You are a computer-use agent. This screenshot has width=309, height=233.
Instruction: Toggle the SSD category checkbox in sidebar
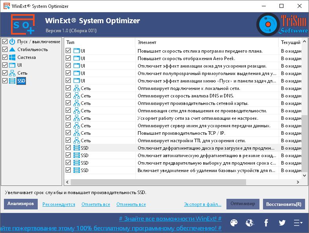point(5,81)
